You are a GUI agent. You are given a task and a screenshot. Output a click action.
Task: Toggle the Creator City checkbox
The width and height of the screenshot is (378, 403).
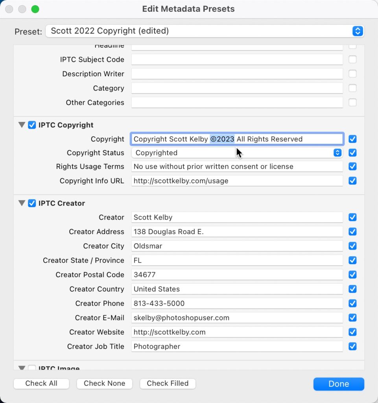pos(352,246)
